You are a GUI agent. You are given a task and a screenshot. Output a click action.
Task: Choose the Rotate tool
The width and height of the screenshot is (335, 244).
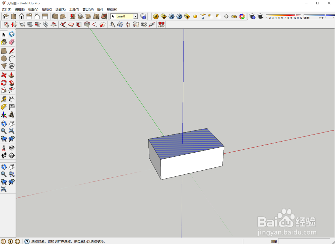(4, 83)
